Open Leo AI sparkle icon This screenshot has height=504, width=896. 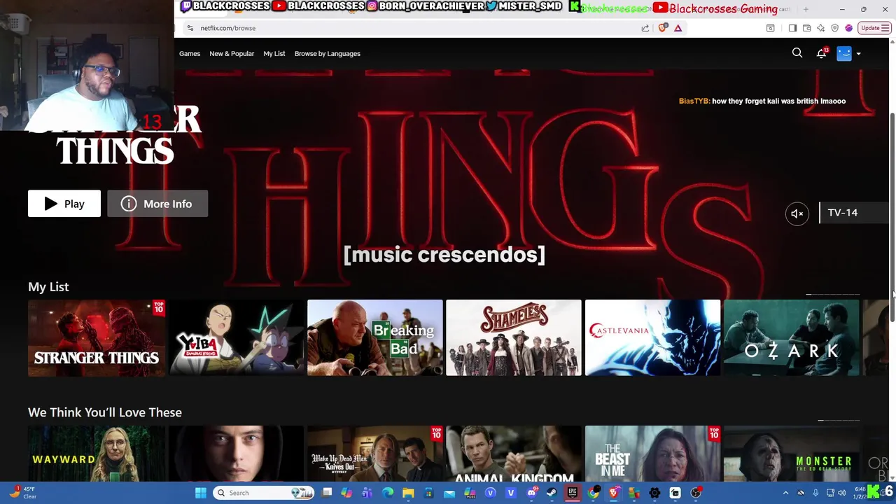[820, 28]
